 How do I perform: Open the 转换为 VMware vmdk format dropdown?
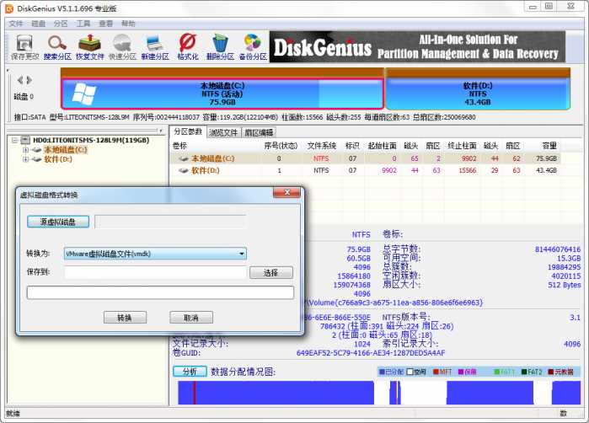point(155,254)
